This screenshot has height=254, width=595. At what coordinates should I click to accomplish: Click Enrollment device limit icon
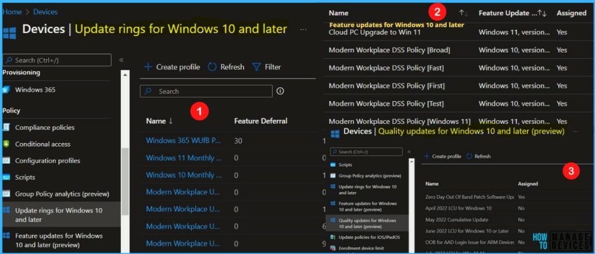[333, 248]
